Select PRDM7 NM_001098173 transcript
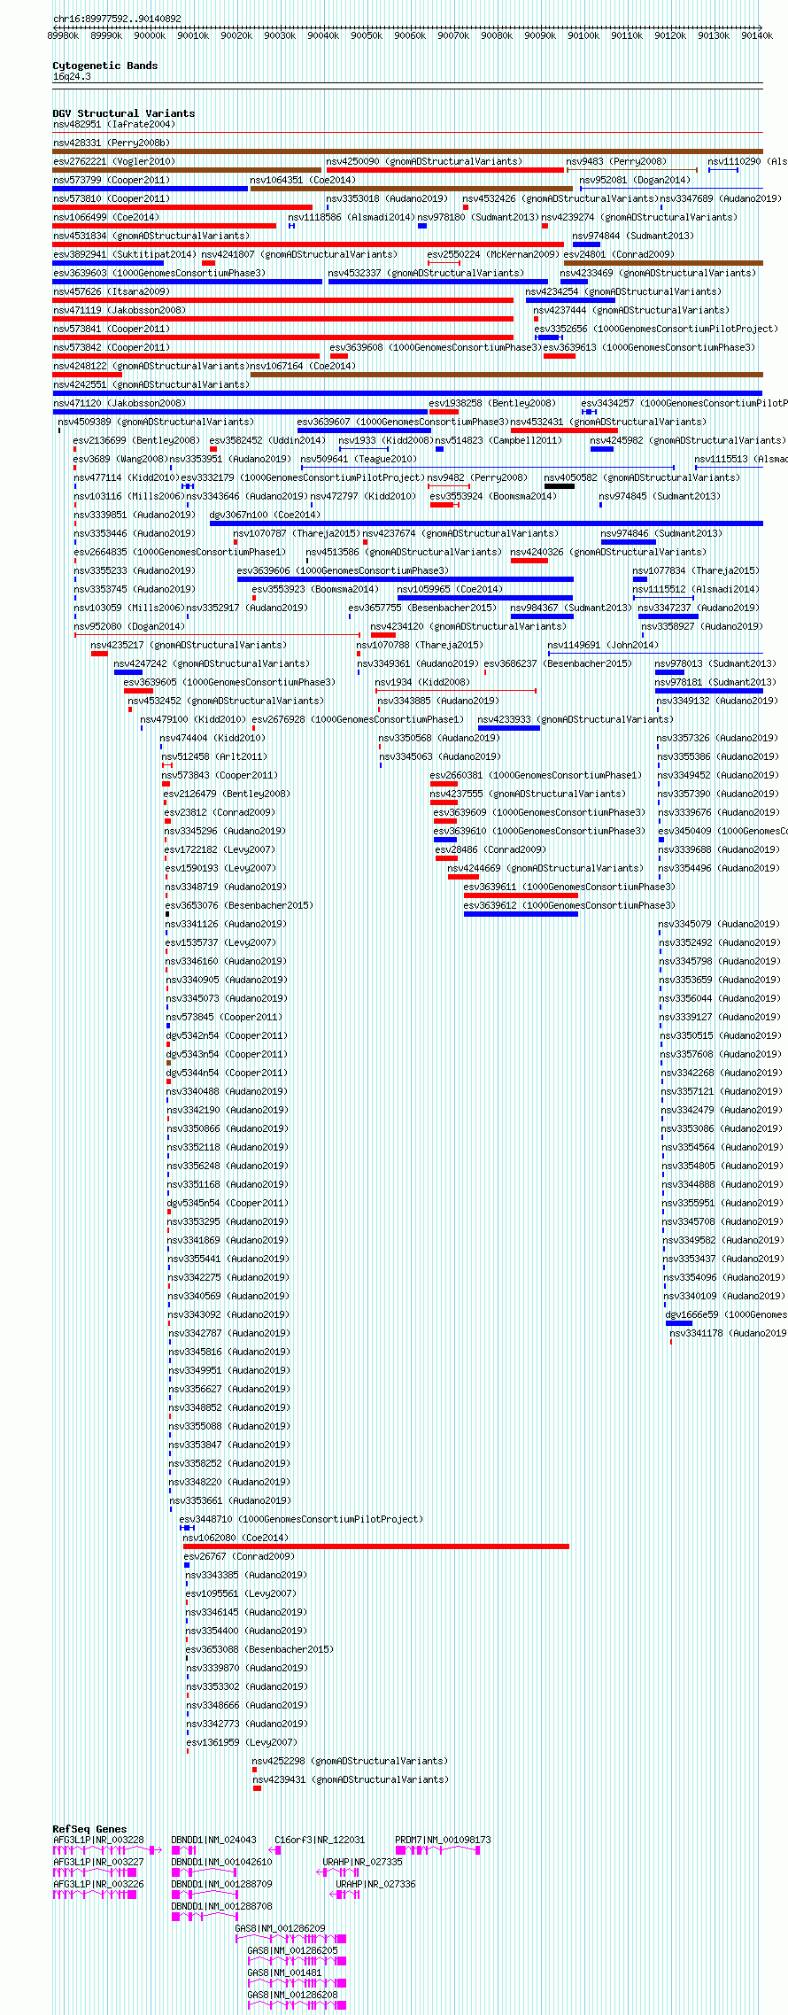This screenshot has width=788, height=2015. 443,1840
